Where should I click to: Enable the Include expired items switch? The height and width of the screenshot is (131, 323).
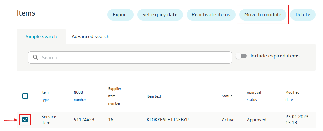[241, 56]
